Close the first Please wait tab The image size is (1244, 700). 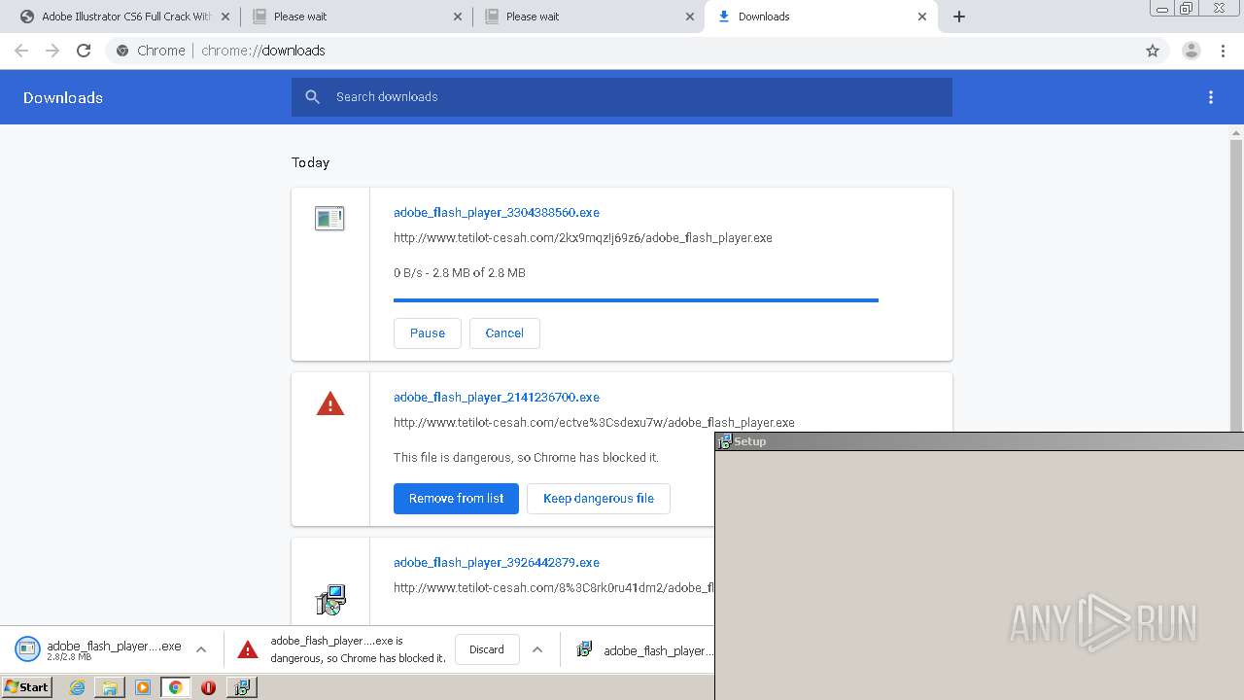coord(458,17)
